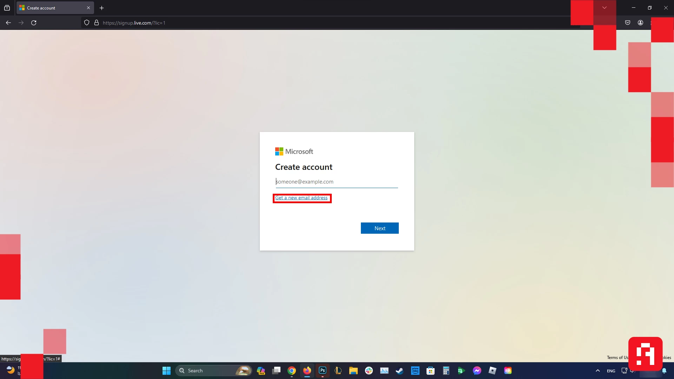
Task: Open the Terms of Use link
Action: [x=617, y=358]
